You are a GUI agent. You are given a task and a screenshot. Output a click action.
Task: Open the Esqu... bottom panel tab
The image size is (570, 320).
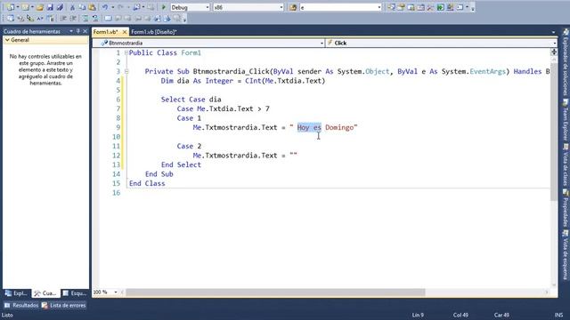(75, 293)
